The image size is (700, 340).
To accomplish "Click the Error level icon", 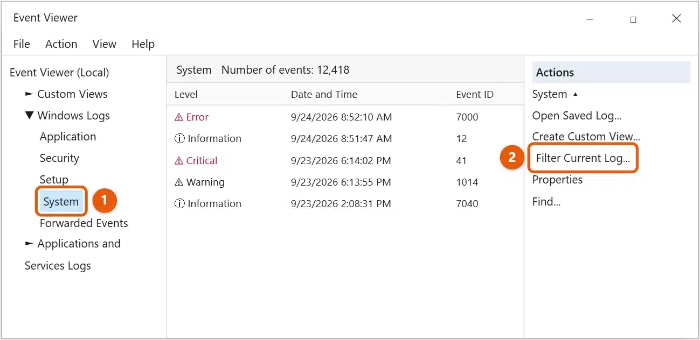I will click(179, 117).
